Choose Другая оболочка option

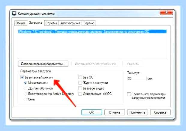click(x=25, y=88)
